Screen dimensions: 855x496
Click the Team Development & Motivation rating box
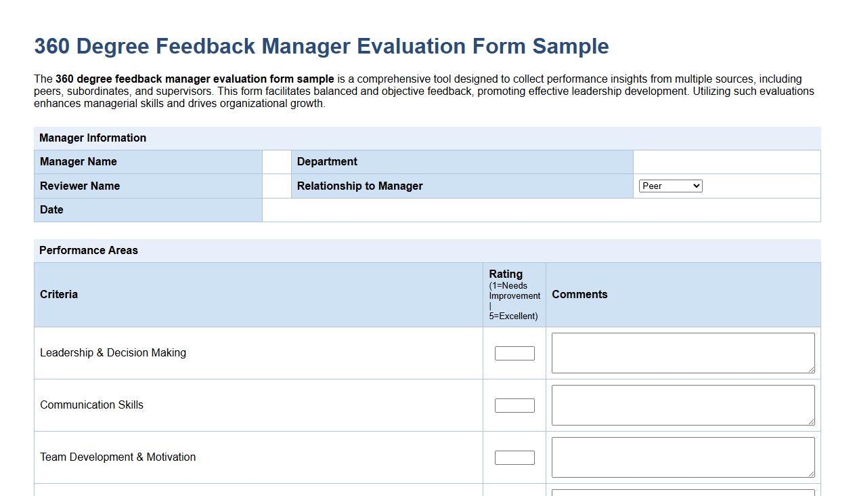click(514, 457)
